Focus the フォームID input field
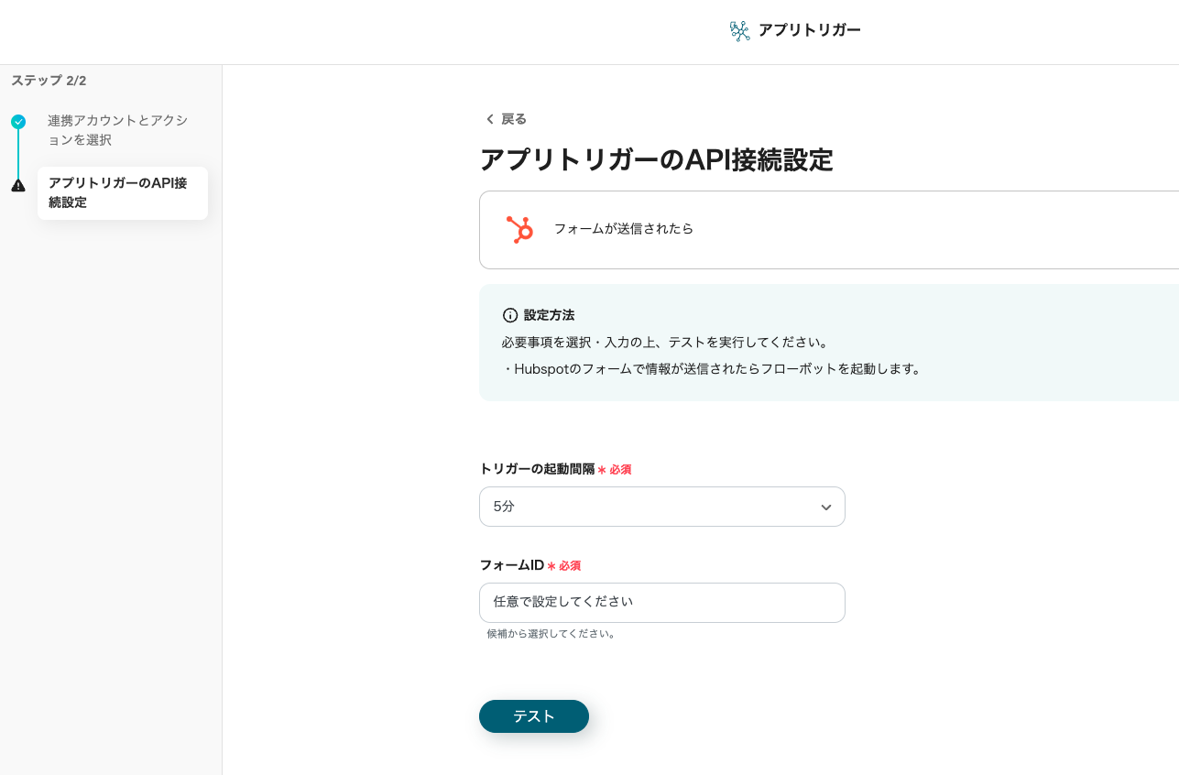 660,603
